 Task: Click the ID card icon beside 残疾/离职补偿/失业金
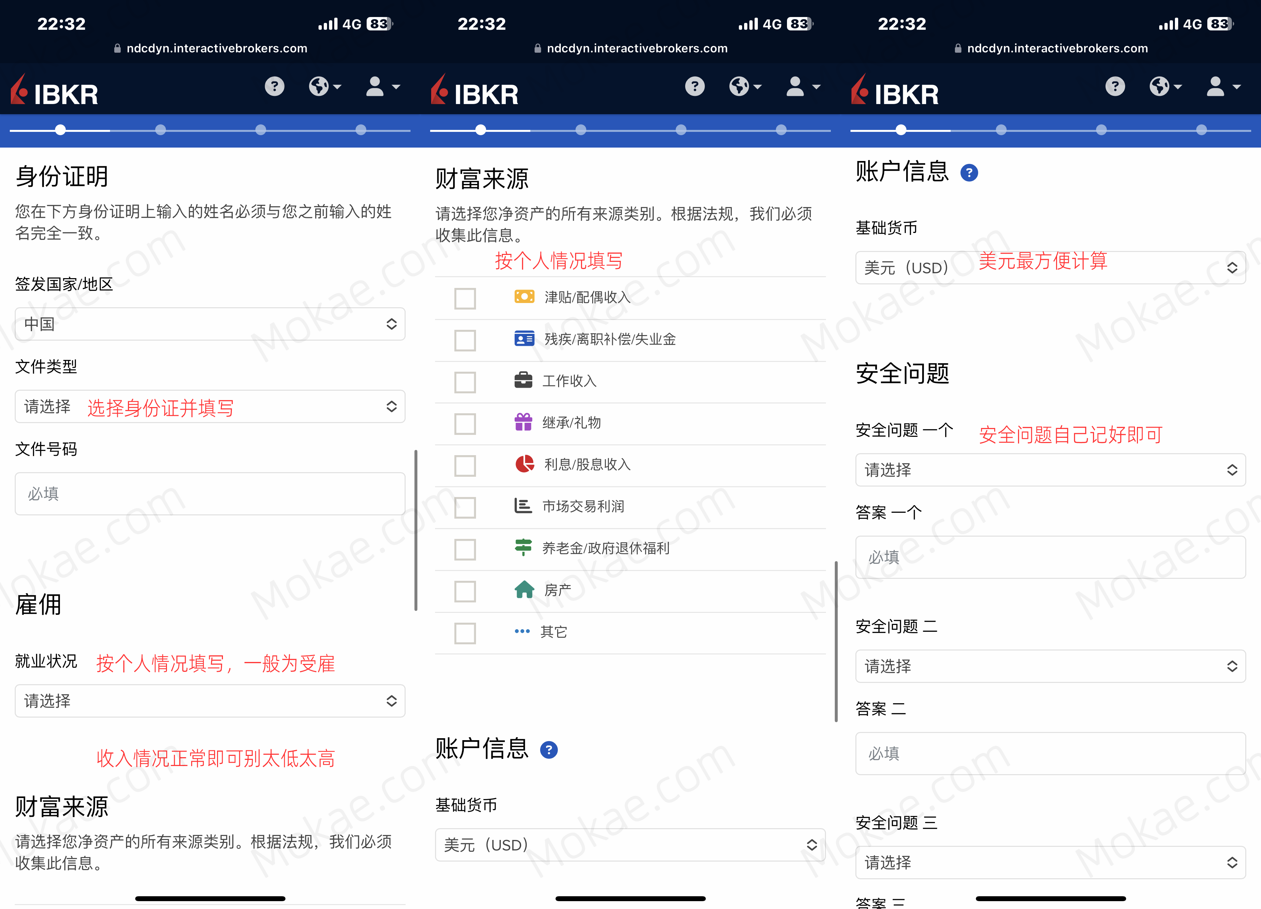click(x=524, y=338)
